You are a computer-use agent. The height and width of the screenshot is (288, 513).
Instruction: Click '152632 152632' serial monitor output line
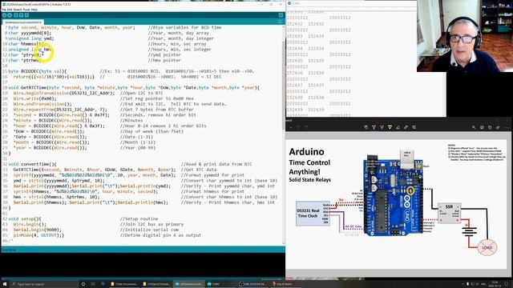(x=305, y=24)
